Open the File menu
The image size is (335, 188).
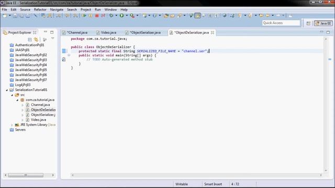4,9
